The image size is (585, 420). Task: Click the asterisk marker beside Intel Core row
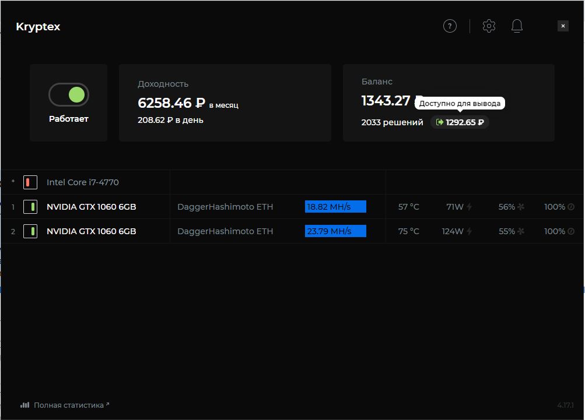point(13,182)
